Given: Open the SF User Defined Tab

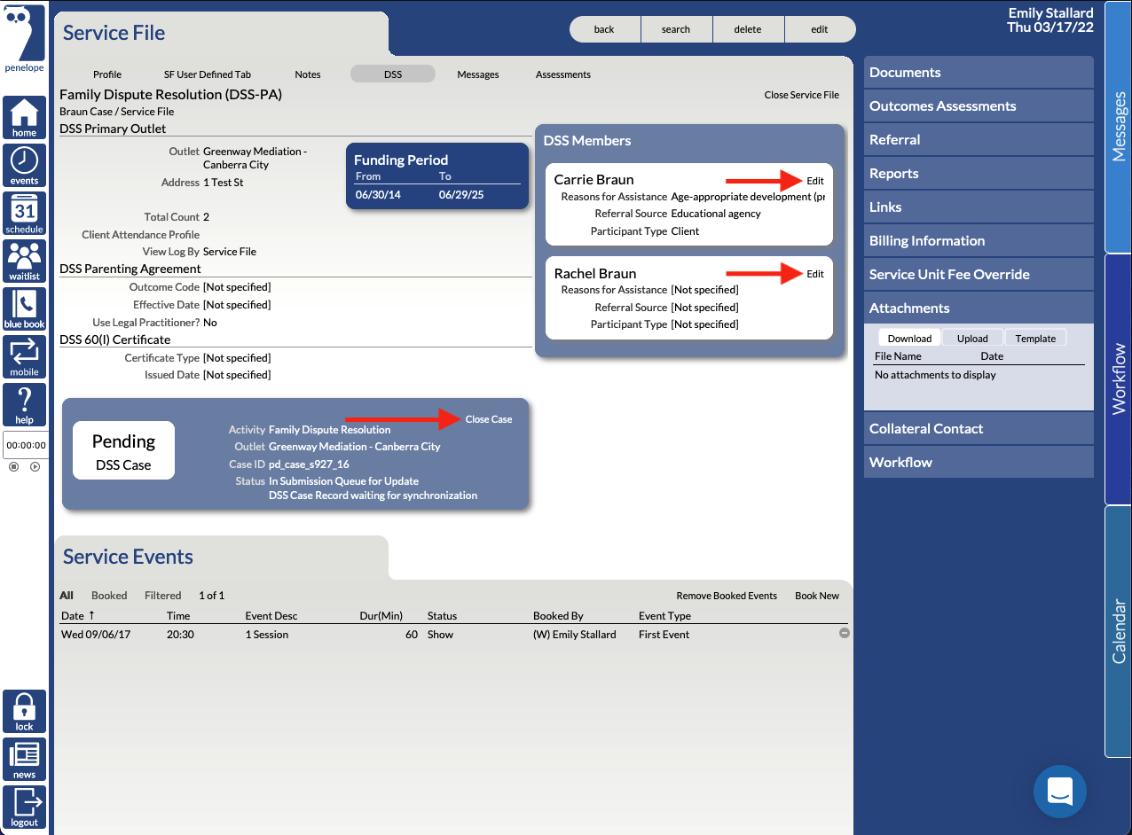Looking at the screenshot, I should tap(208, 74).
